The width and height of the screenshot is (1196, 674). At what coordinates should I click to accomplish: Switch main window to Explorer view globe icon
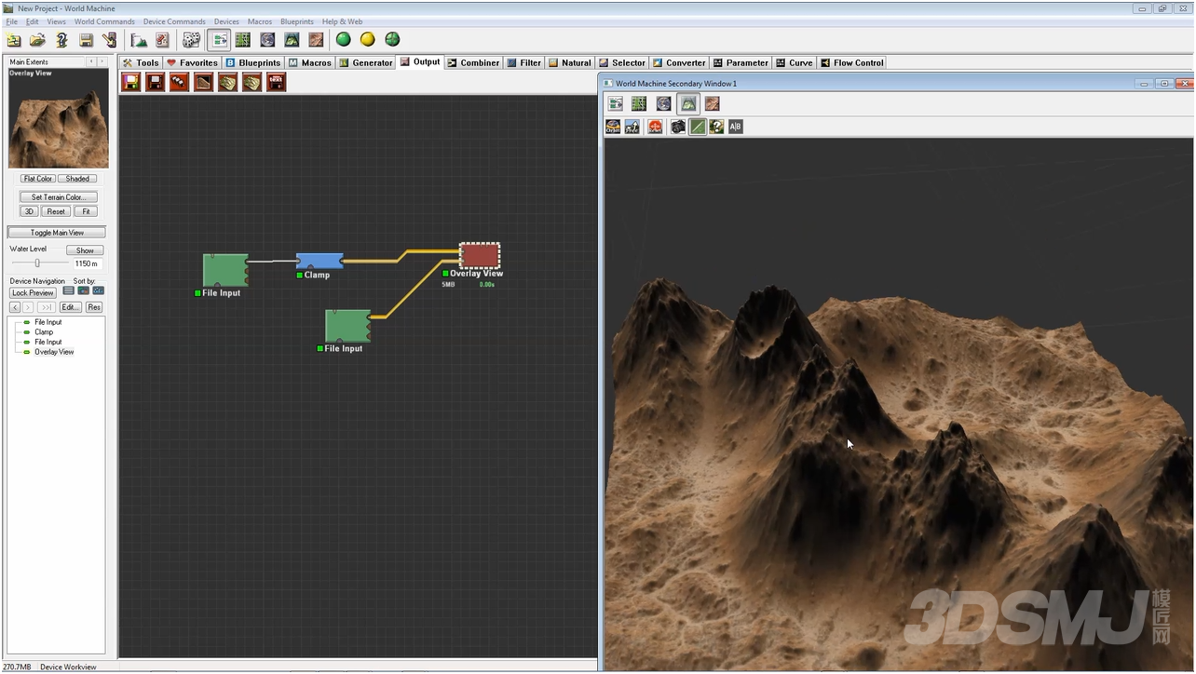pyautogui.click(x=267, y=40)
